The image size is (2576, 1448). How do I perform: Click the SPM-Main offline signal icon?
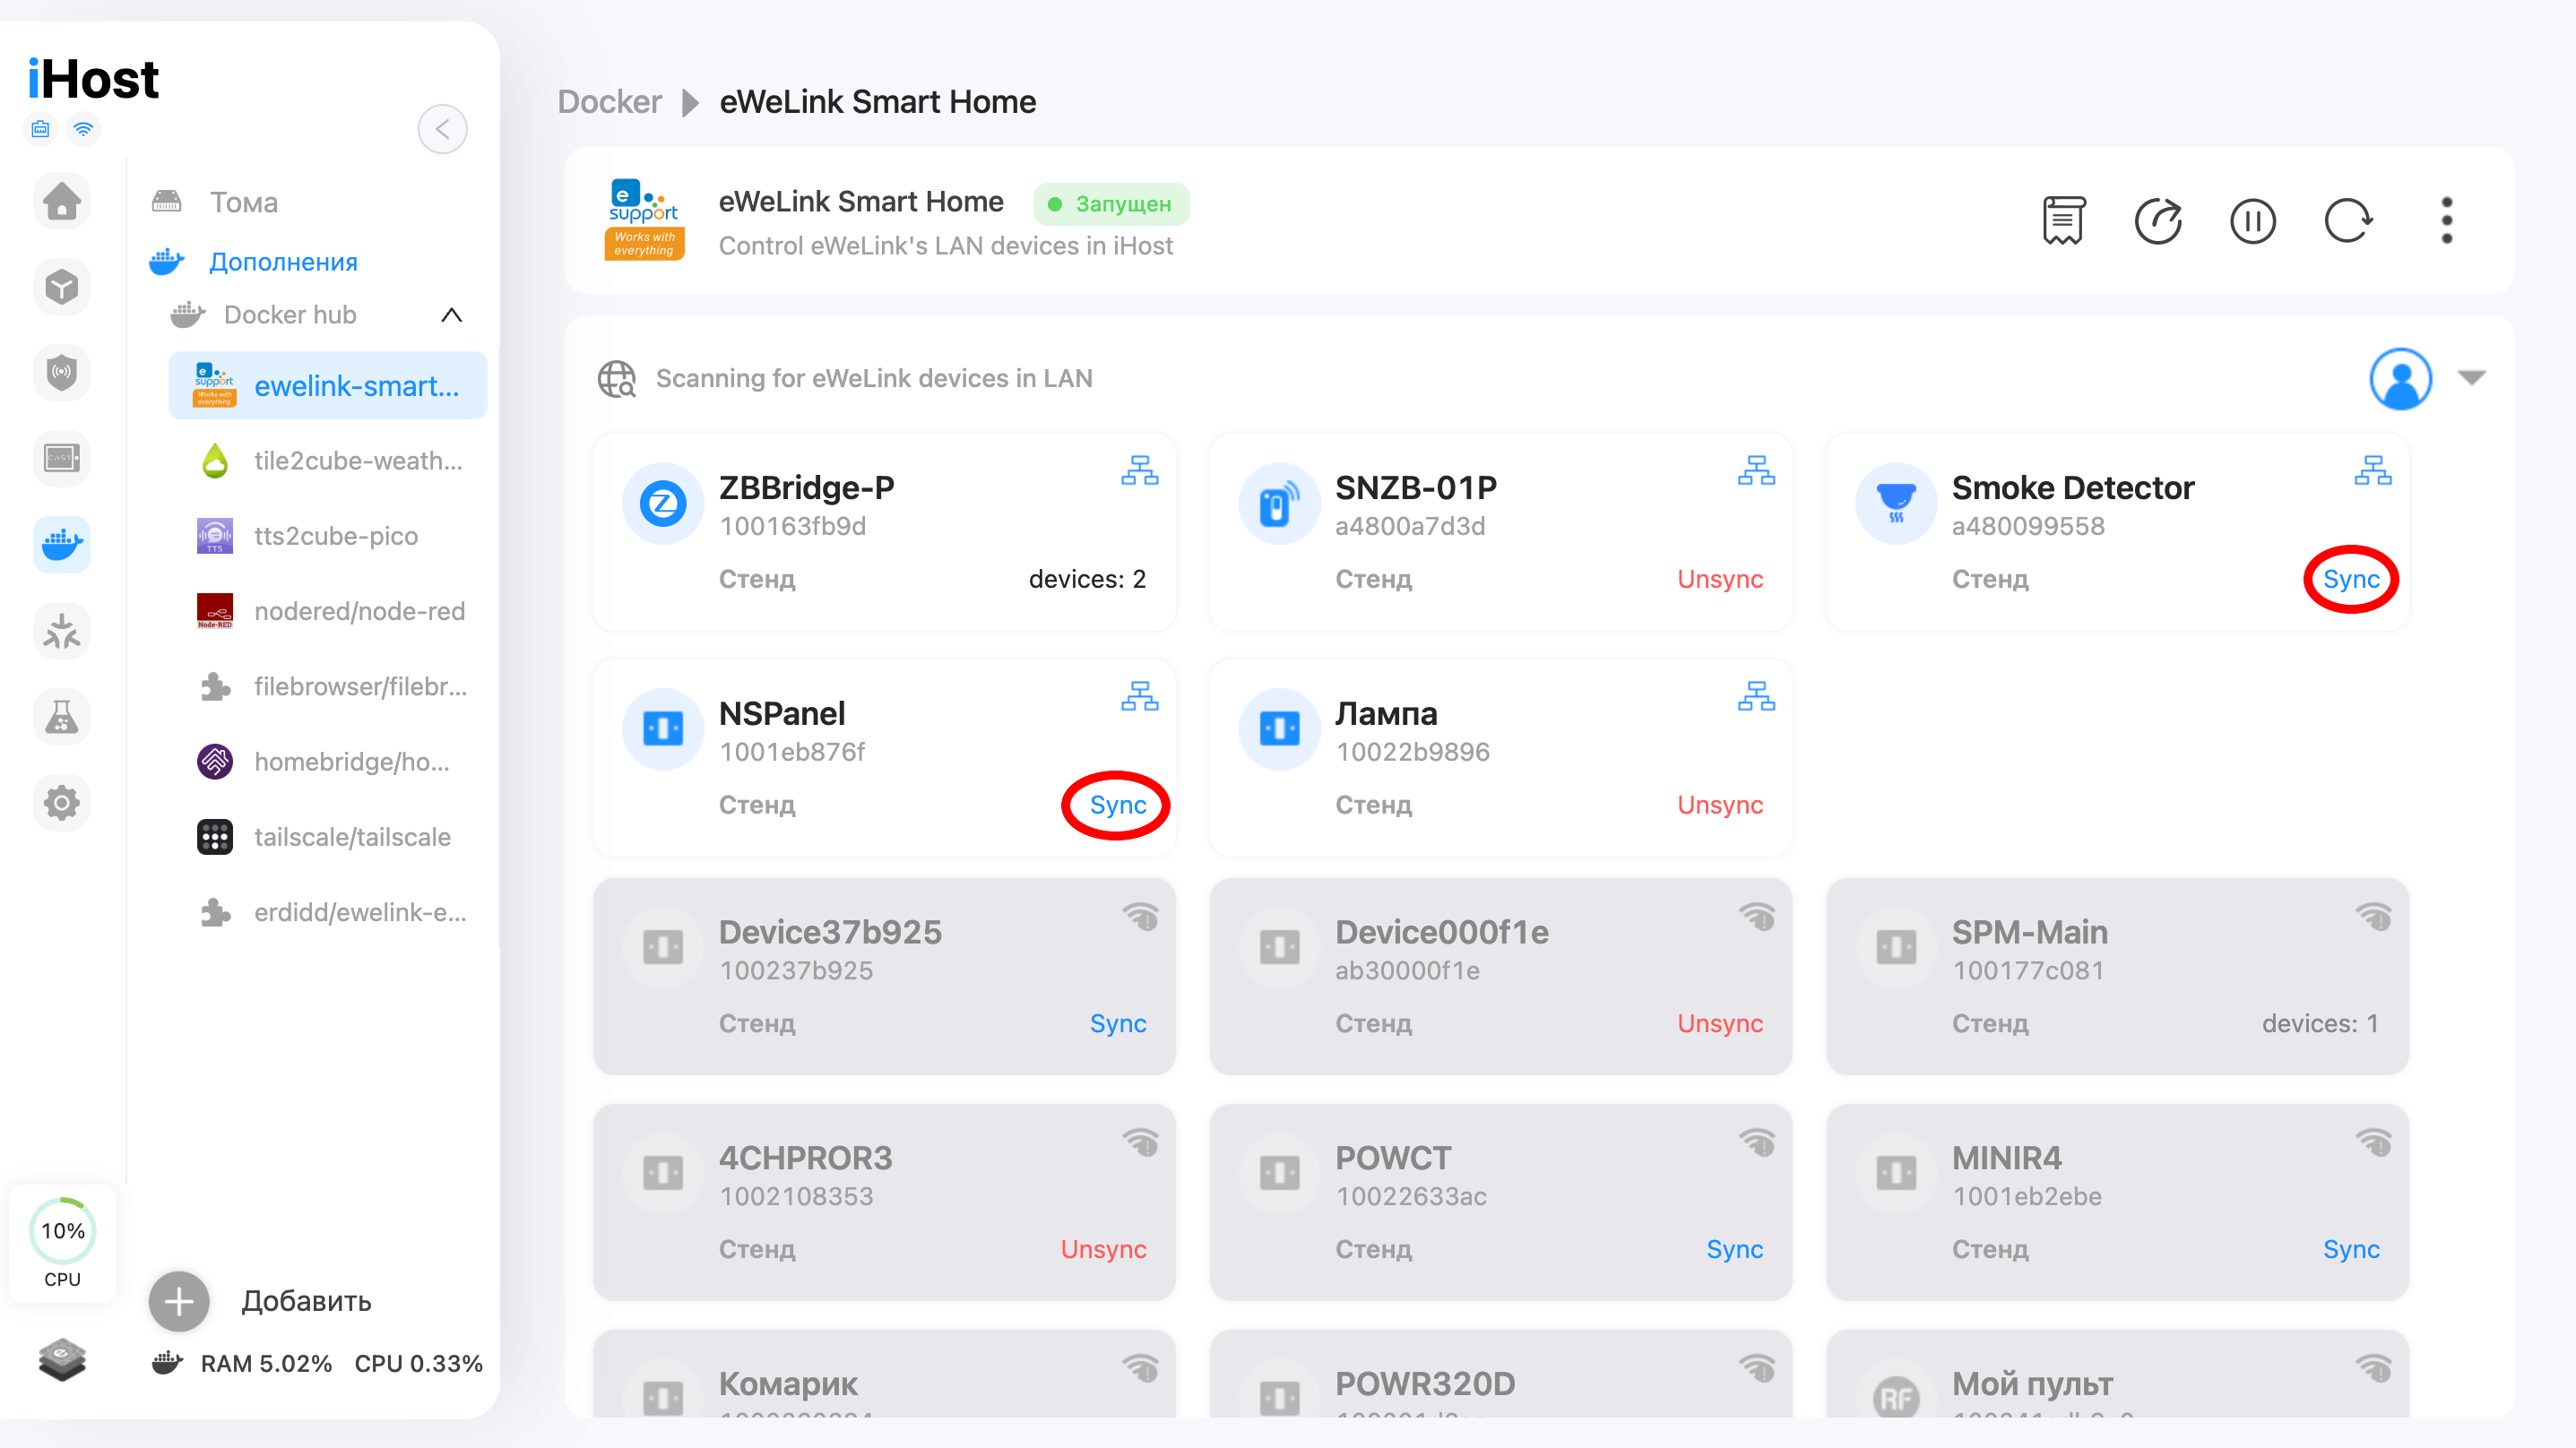2373,915
